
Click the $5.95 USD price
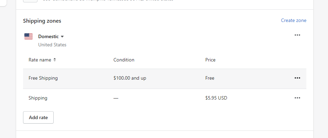[216, 98]
